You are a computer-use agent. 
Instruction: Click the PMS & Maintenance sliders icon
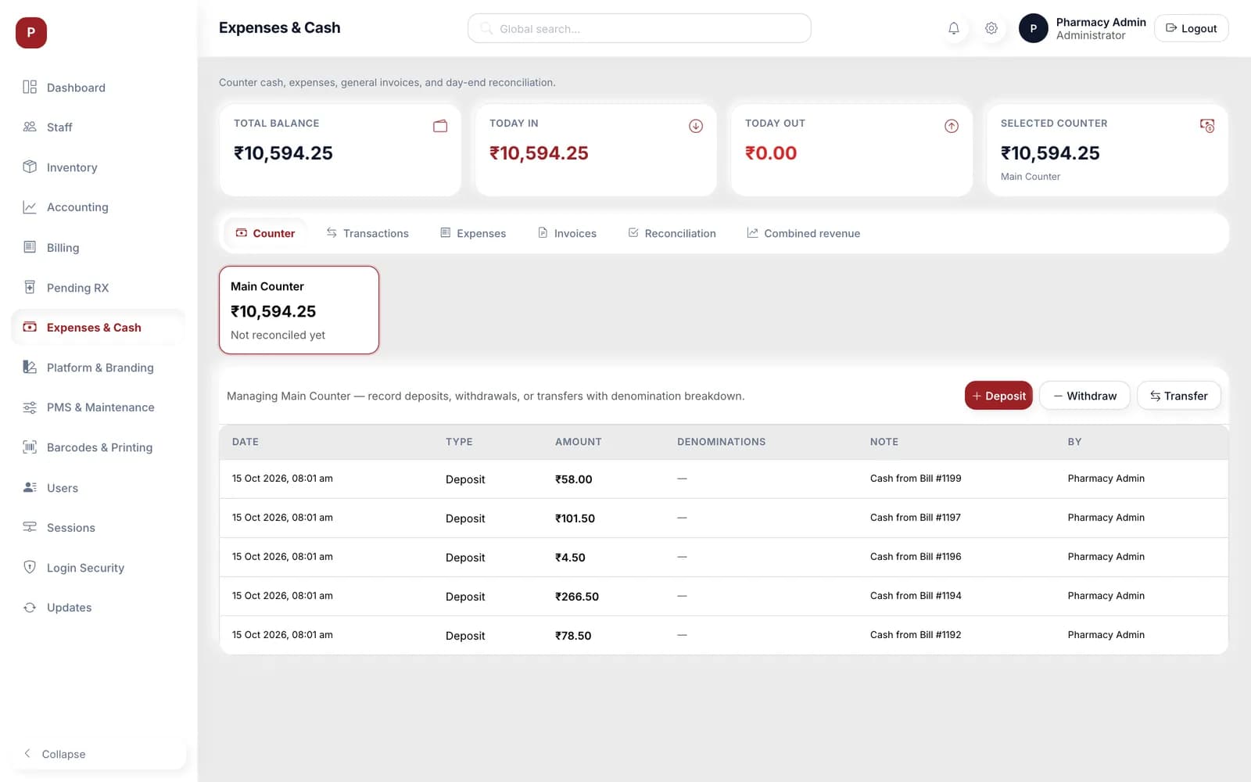(x=30, y=407)
